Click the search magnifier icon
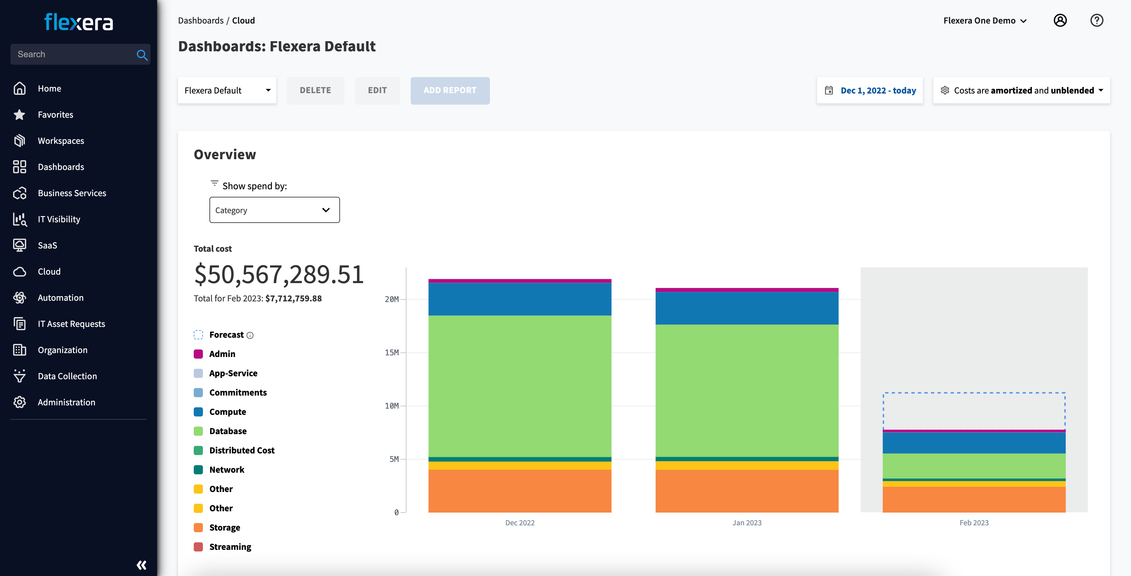The width and height of the screenshot is (1131, 576). tap(141, 55)
